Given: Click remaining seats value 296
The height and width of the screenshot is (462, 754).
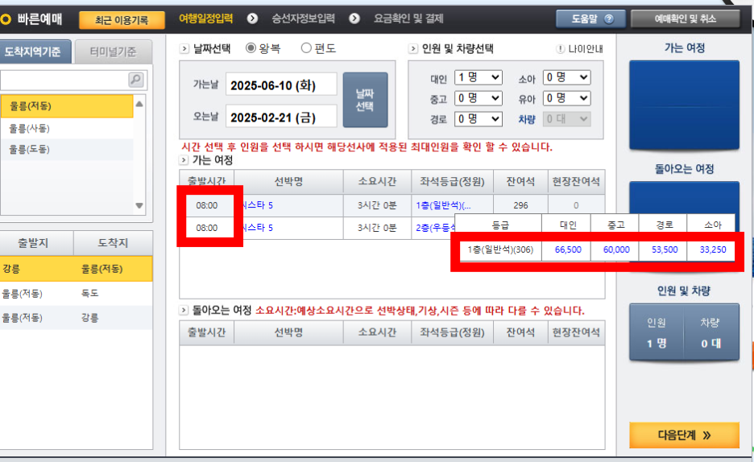Looking at the screenshot, I should [520, 205].
